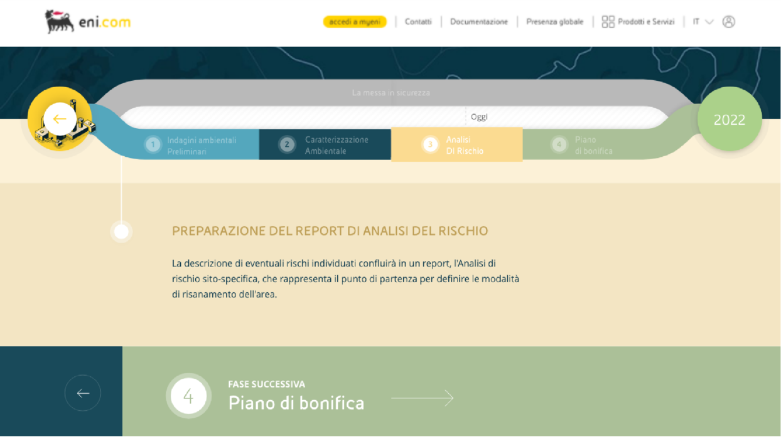
Task: Click the Oggi marker on timeline
Action: click(478, 117)
